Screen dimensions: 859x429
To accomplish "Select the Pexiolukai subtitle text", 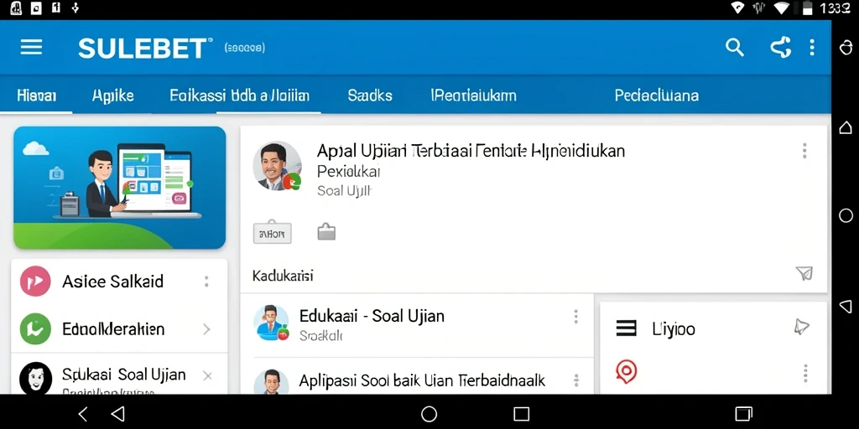I will point(348,171).
